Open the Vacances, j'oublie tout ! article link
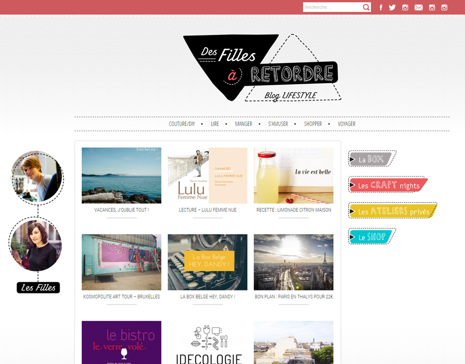Viewport: 465px width, 364px height. (121, 210)
